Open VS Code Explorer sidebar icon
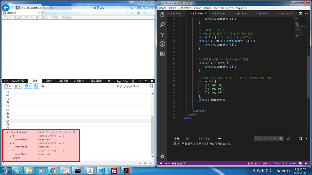312x175 pixels. [x=162, y=15]
